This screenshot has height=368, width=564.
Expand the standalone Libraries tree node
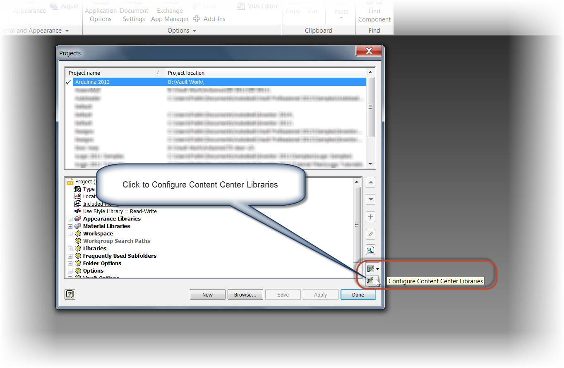tap(70, 249)
